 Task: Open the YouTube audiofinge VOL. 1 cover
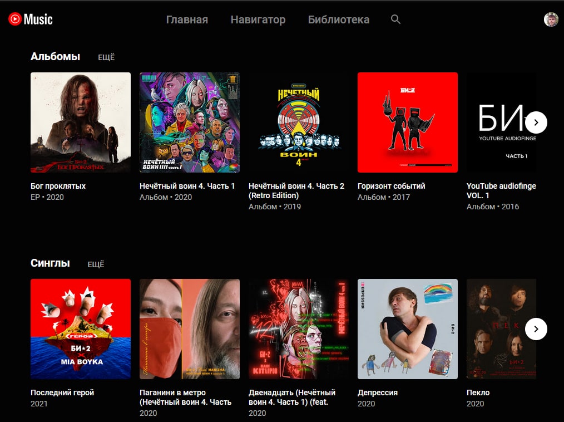[501, 122]
